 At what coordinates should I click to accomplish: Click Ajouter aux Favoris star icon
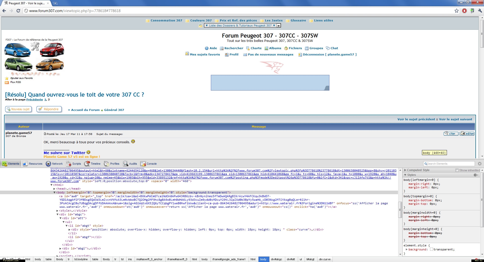7,78
